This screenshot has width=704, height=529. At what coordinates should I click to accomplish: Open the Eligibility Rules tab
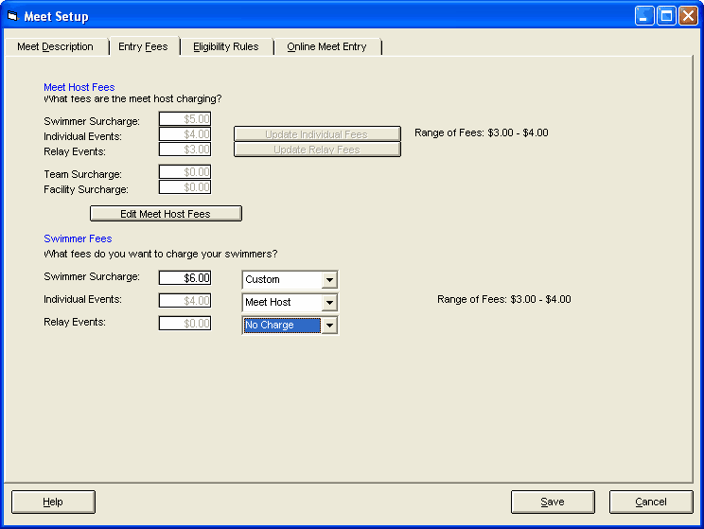[226, 46]
